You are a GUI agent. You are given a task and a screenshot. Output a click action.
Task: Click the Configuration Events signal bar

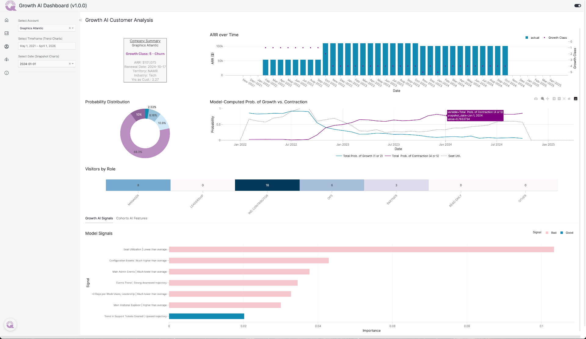coord(249,260)
